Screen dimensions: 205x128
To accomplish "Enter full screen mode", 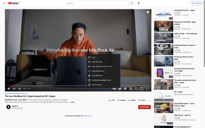I will click(147, 89).
